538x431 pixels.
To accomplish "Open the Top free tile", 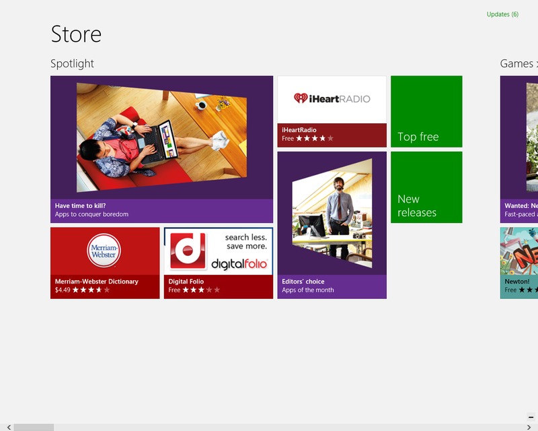I will pos(426,111).
